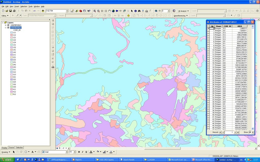
Task: Click the color swatch for code 211
Action: [x=11, y=55]
